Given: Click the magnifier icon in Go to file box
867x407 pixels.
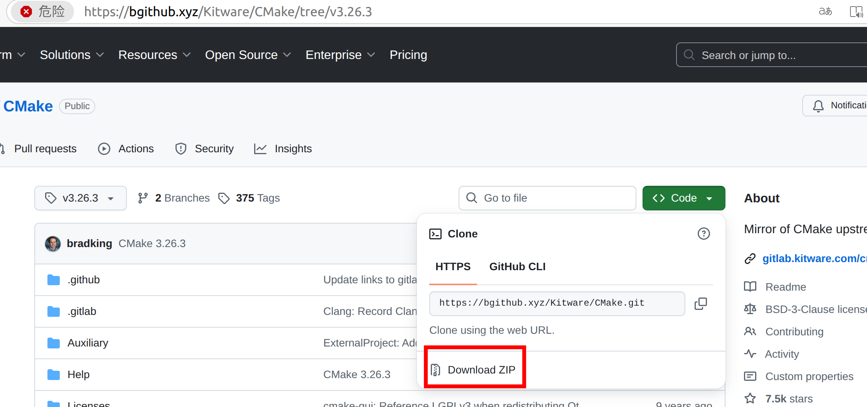Looking at the screenshot, I should pos(472,198).
